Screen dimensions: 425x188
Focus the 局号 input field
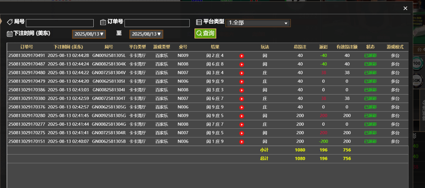(60, 23)
